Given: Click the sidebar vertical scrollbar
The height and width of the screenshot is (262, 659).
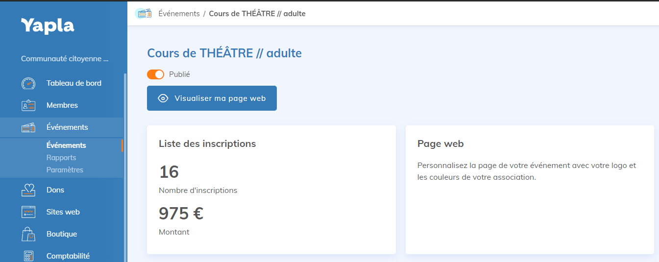Looking at the screenshot, I should coord(125,167).
